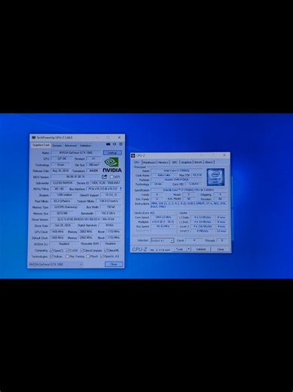This screenshot has height=392, width=293.
Task: Open the Memory tab in CPU-Z
Action: coord(163,162)
